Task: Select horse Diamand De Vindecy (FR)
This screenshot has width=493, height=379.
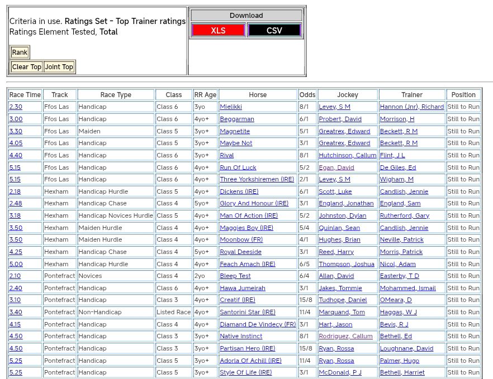Action: [258, 324]
